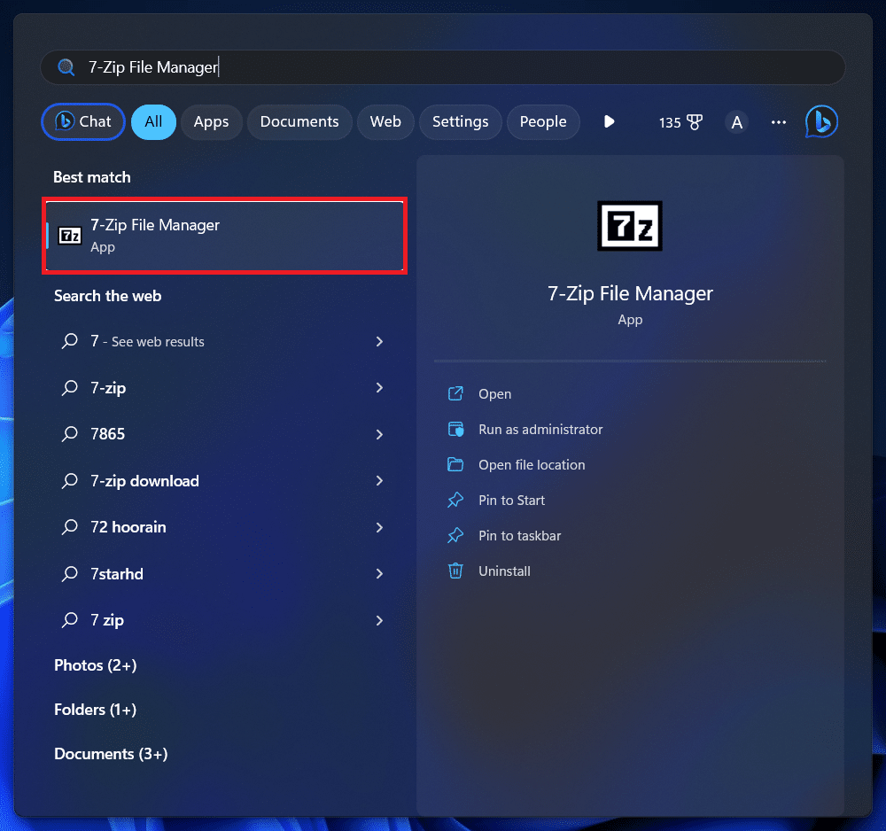
Task: Click the Bing Chat icon at top right
Action: click(821, 122)
